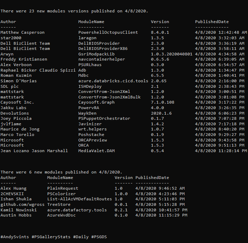Click the ConvertFrom-Json2XmlBulk entry

coord(109,97)
